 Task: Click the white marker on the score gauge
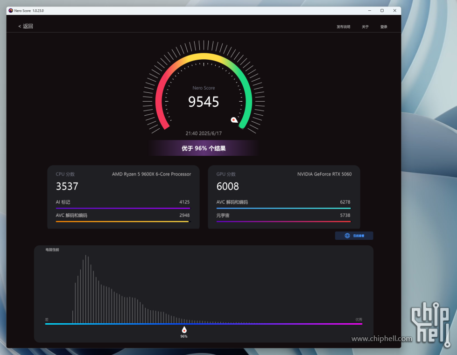234,120
